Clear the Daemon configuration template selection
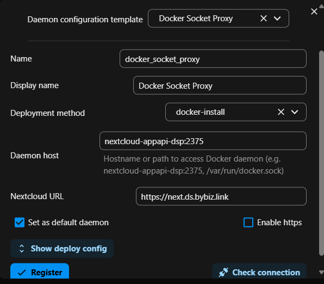 [x=264, y=18]
